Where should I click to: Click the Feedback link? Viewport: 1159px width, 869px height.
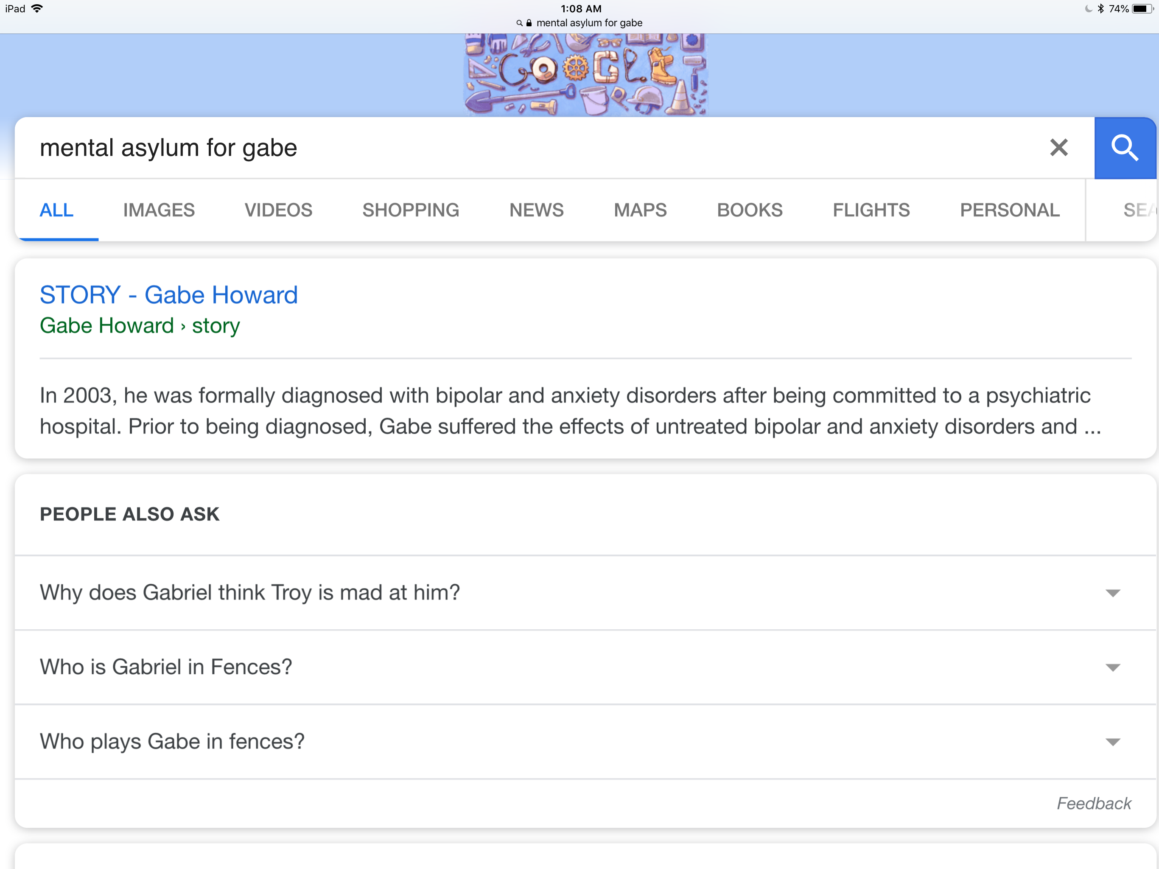point(1094,804)
